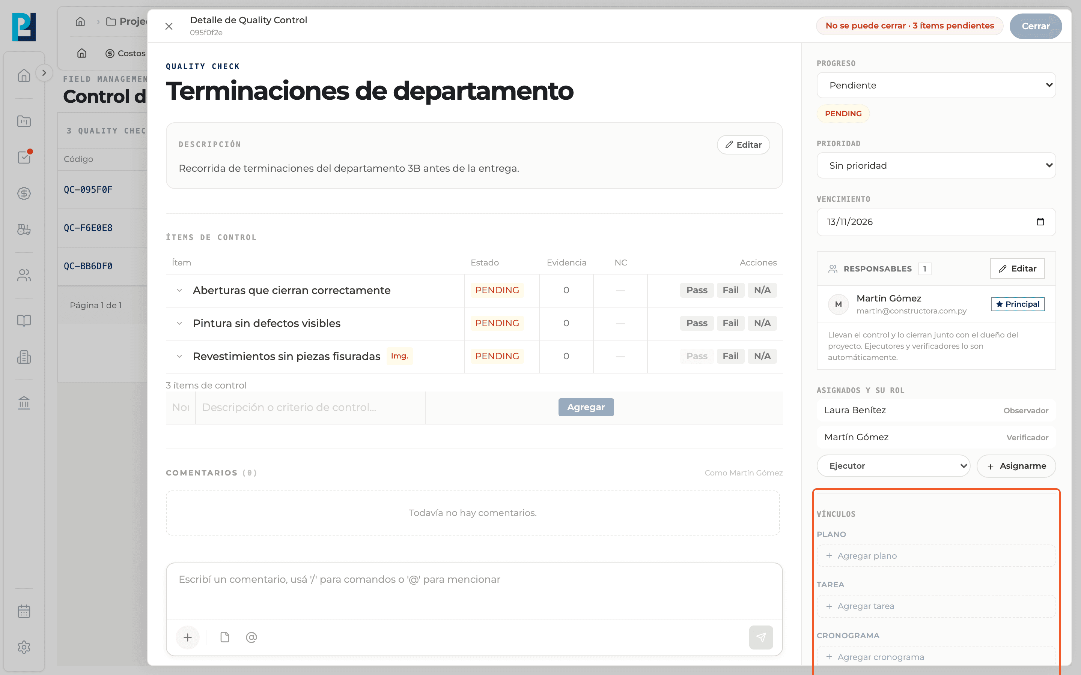Open the Prioridad dropdown showing Sin prioridad
The image size is (1081, 675).
pyautogui.click(x=936, y=166)
